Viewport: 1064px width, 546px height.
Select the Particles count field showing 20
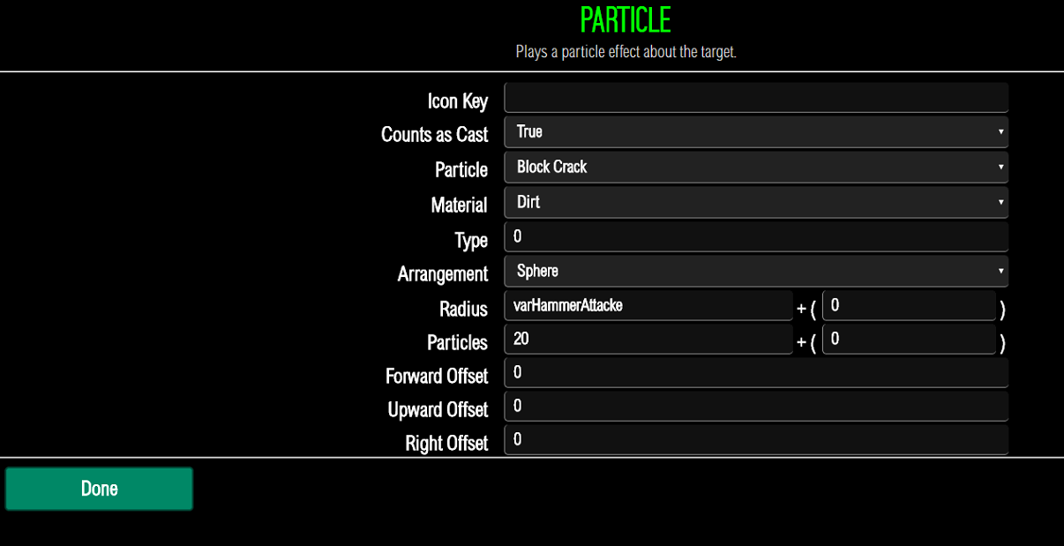coord(648,339)
